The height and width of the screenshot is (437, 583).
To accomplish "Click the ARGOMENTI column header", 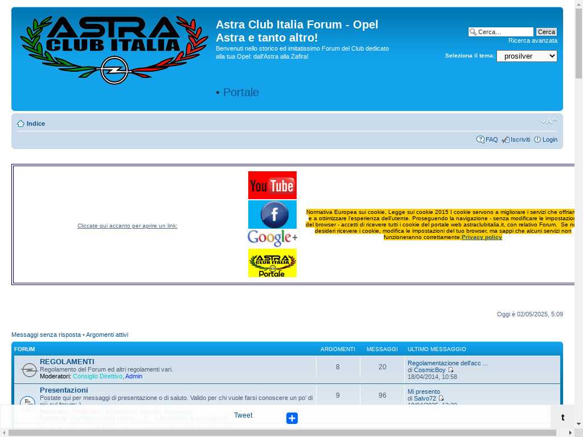I will (338, 349).
